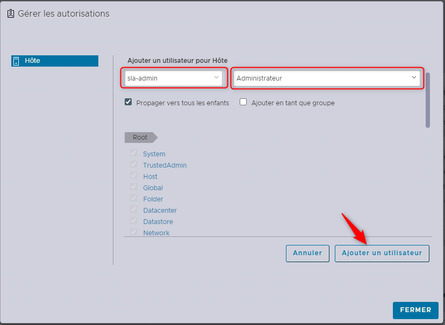Click the host server icon in sidebar
The width and height of the screenshot is (445, 325).
coord(16,61)
